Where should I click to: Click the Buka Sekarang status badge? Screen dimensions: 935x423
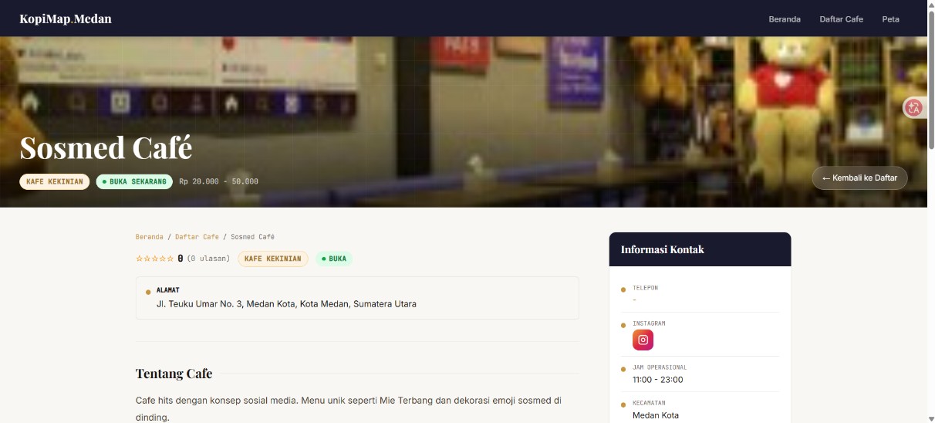pos(134,181)
